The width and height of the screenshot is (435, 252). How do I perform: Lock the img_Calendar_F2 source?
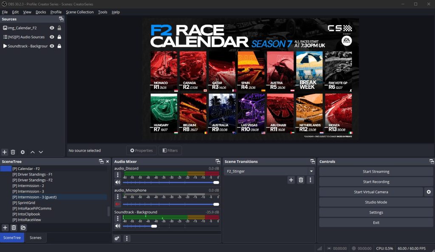59,28
